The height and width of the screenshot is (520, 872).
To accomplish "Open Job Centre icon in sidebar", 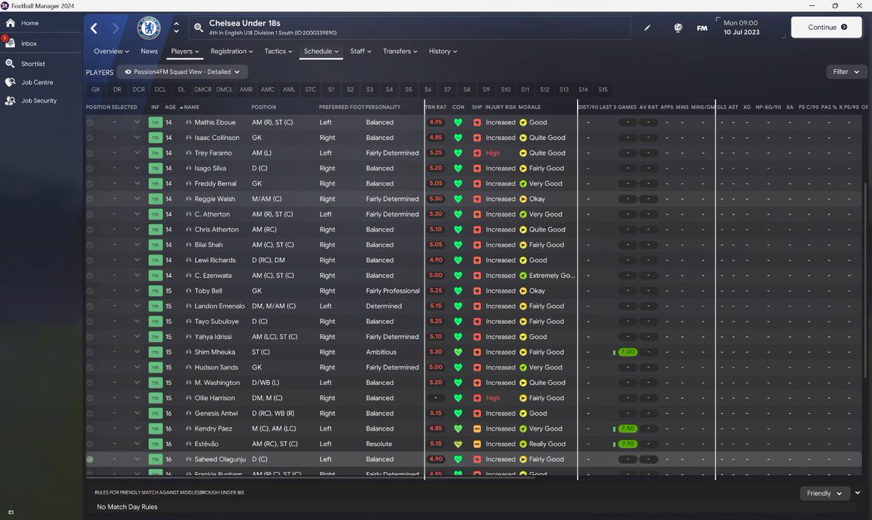I will pyautogui.click(x=9, y=83).
